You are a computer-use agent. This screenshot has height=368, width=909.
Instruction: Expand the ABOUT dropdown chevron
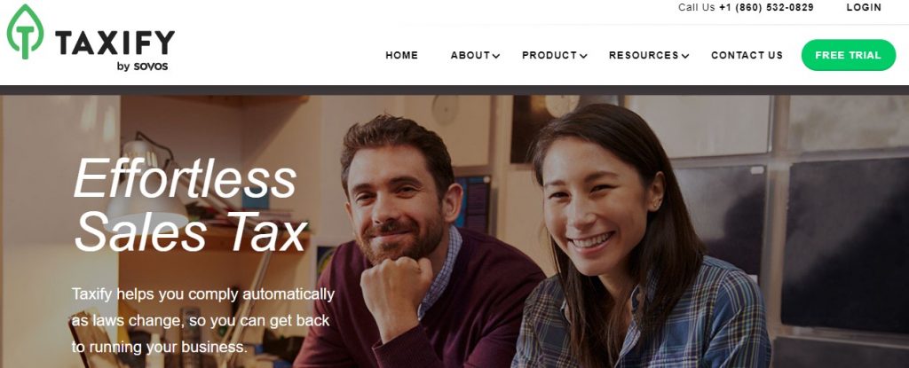pos(496,56)
